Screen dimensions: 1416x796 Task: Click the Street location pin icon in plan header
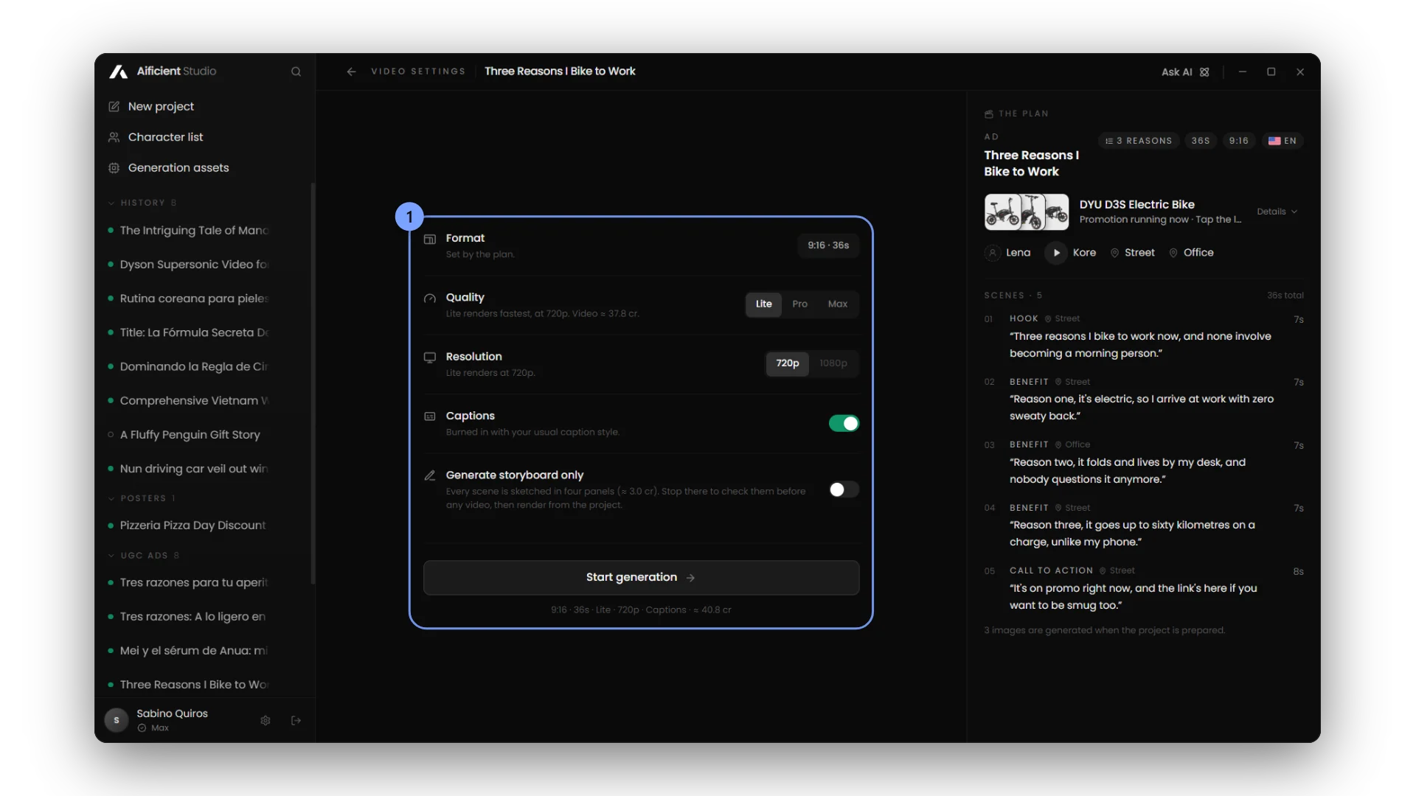coord(1115,252)
